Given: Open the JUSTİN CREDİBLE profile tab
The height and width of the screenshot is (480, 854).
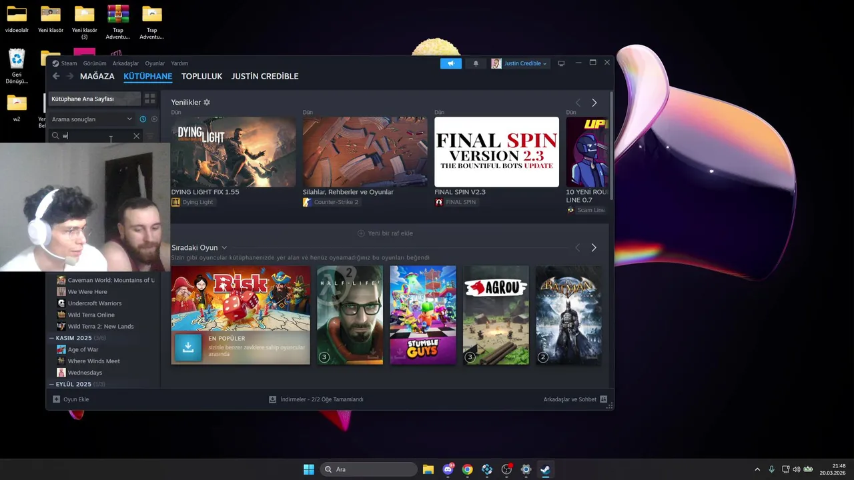Looking at the screenshot, I should (265, 76).
